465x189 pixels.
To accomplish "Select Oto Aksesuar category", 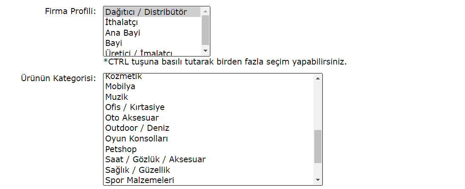I will tap(132, 118).
